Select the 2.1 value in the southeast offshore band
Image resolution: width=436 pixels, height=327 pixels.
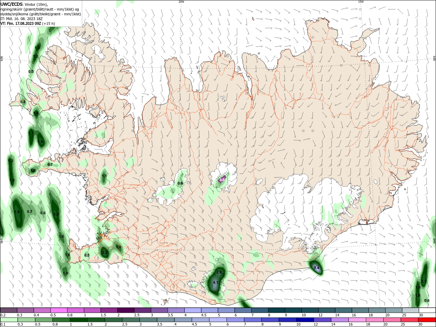[x=424, y=281]
